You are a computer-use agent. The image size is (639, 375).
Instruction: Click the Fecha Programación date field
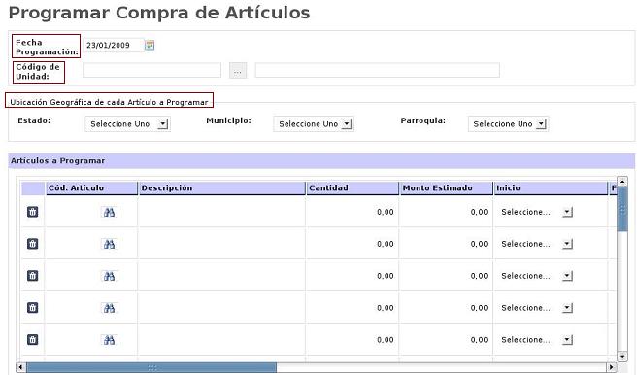(114, 45)
